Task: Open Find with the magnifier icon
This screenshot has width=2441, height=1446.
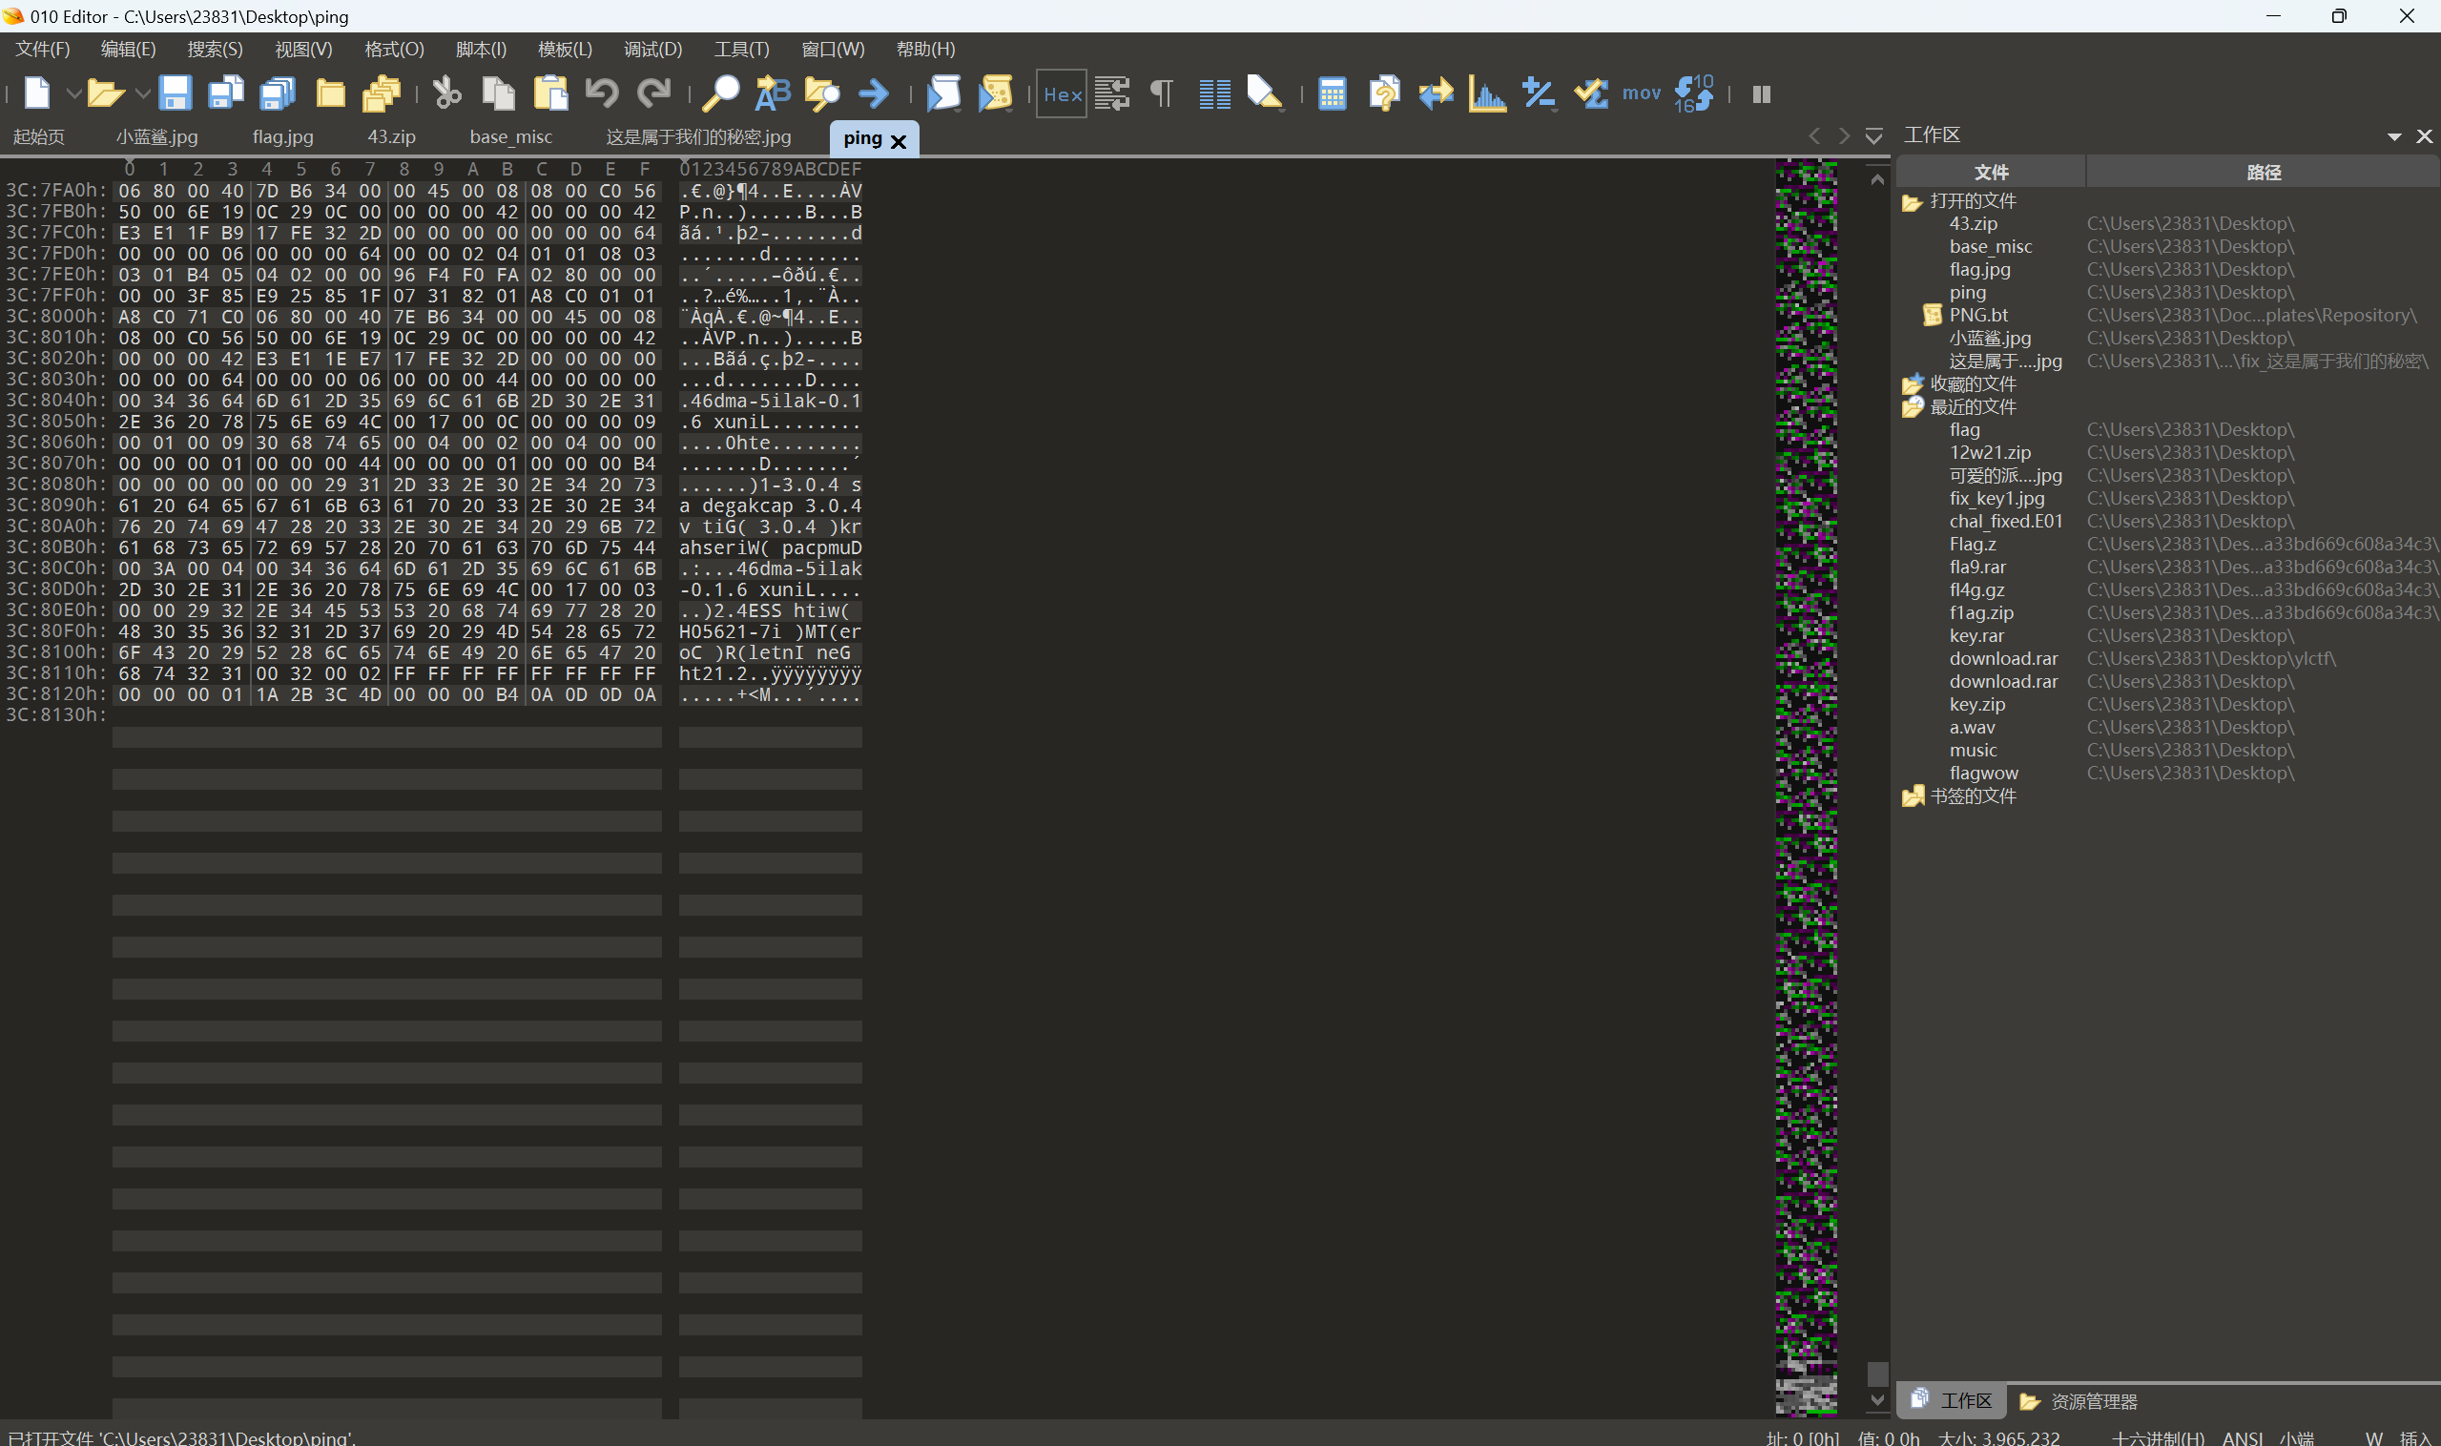Action: click(x=721, y=93)
